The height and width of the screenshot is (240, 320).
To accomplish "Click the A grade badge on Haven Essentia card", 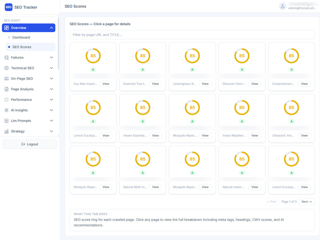I will tap(143, 121).
